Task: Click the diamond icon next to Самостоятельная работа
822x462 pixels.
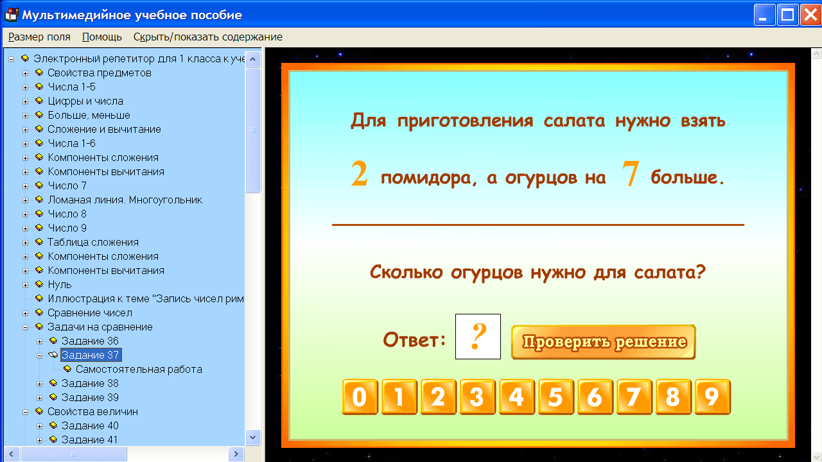Action: [67, 370]
